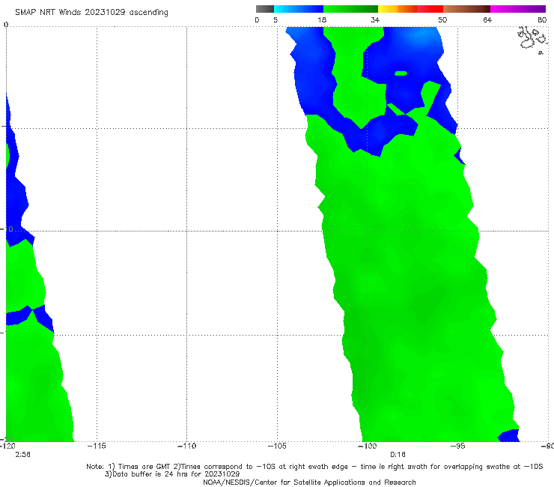The width and height of the screenshot is (554, 487).
Task: Click the latitude label '0' in the corner
Action: [6, 25]
